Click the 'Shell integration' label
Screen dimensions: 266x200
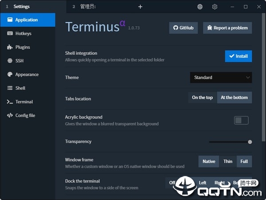[x=81, y=53]
